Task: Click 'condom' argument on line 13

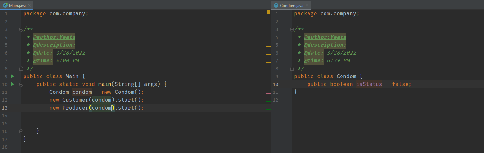Action: click(102, 108)
